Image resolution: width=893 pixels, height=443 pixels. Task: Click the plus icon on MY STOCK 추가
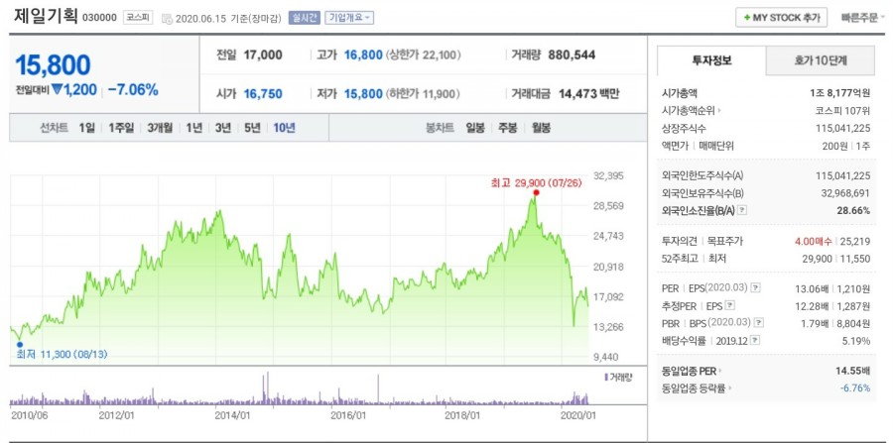click(746, 18)
